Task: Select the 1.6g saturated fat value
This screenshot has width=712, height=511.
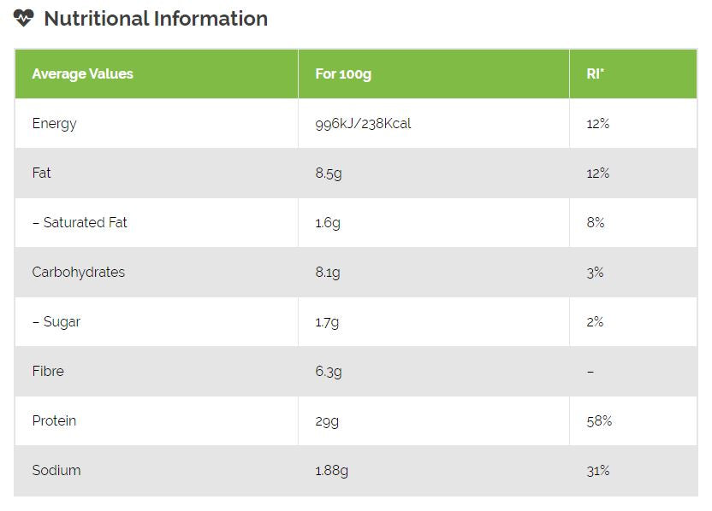Action: coord(328,222)
